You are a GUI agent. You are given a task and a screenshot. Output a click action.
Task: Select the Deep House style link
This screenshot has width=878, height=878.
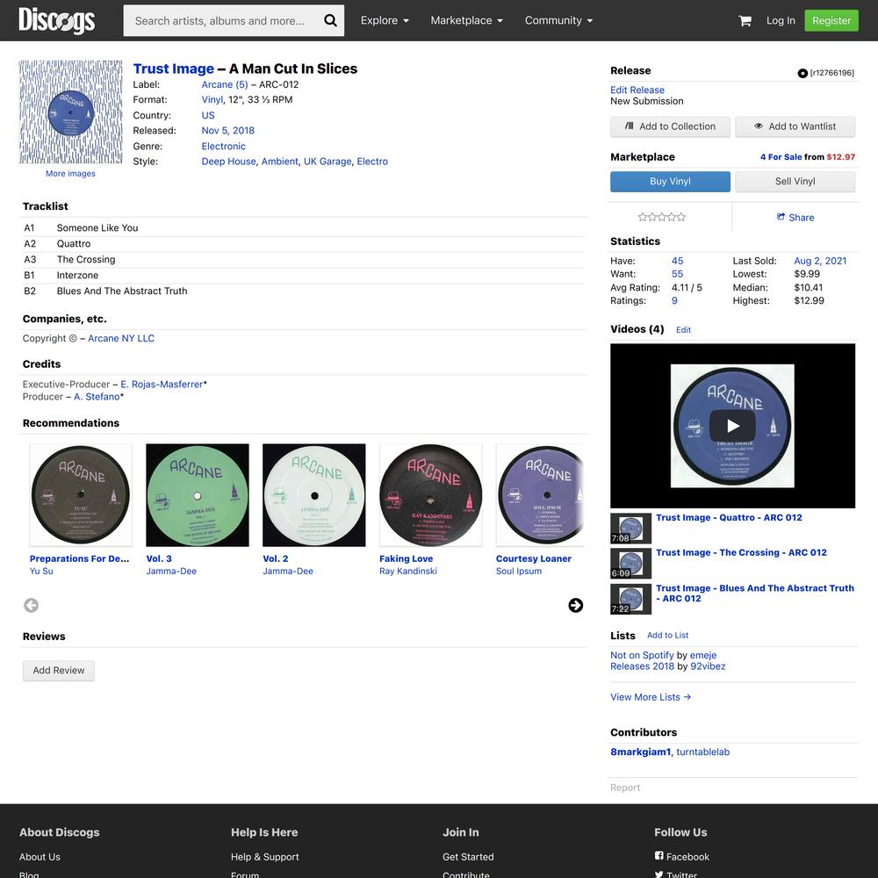click(x=228, y=162)
